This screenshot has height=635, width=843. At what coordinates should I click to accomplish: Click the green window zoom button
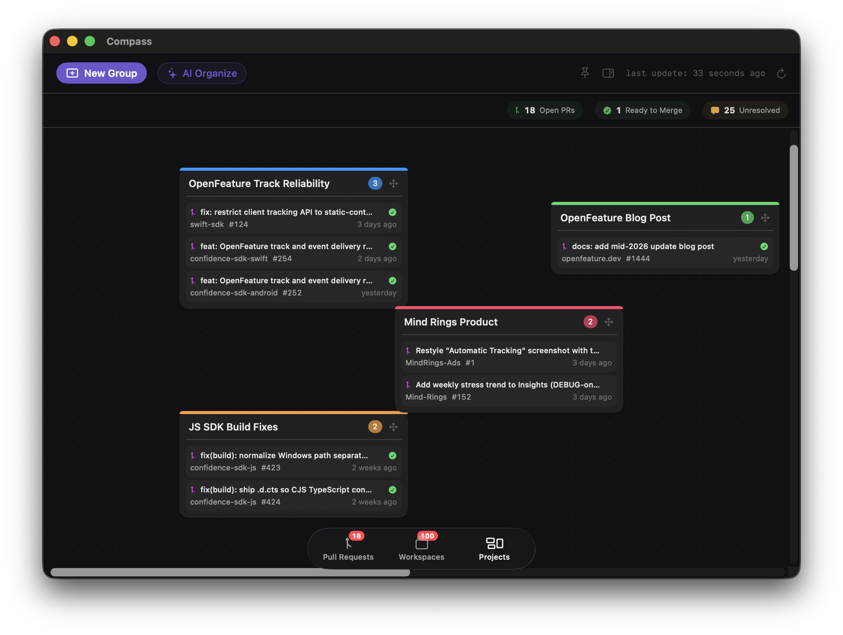(x=89, y=41)
